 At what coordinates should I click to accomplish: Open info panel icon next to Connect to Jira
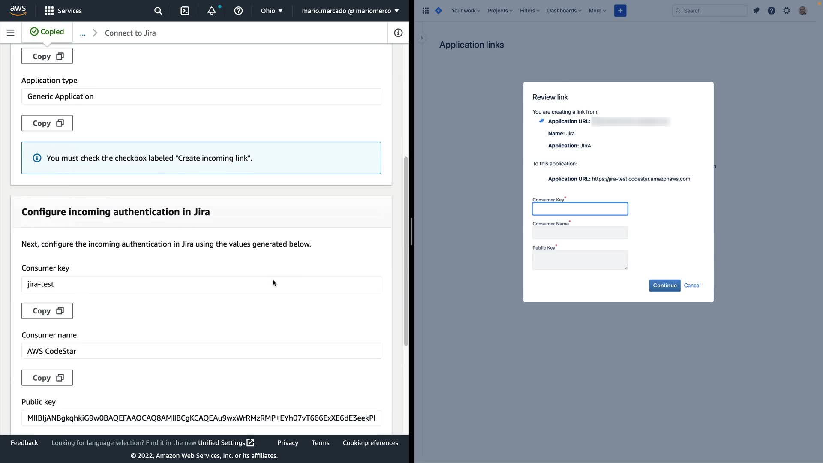pyautogui.click(x=398, y=33)
